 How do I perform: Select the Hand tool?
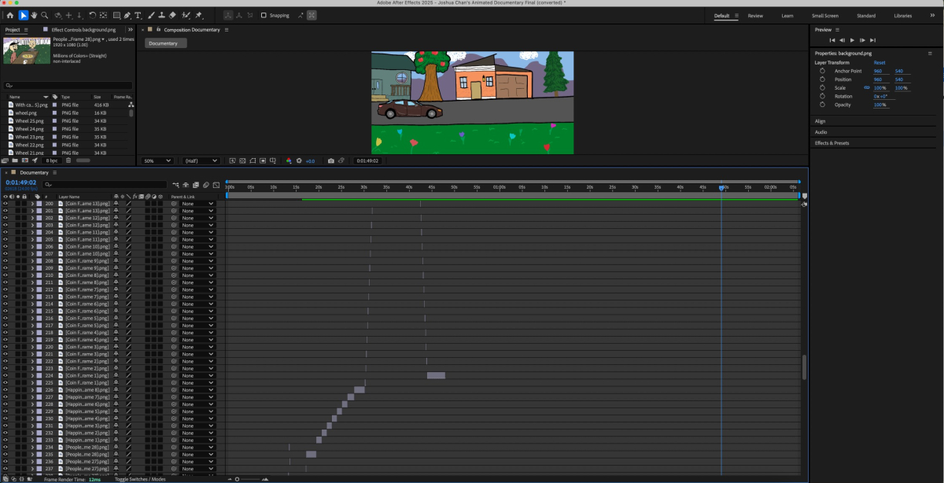(34, 15)
